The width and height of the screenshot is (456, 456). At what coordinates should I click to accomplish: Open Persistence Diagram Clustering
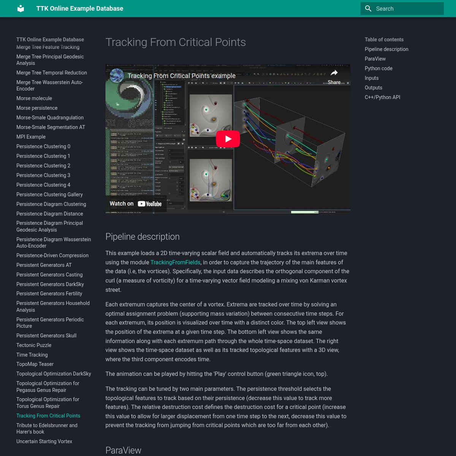51,204
